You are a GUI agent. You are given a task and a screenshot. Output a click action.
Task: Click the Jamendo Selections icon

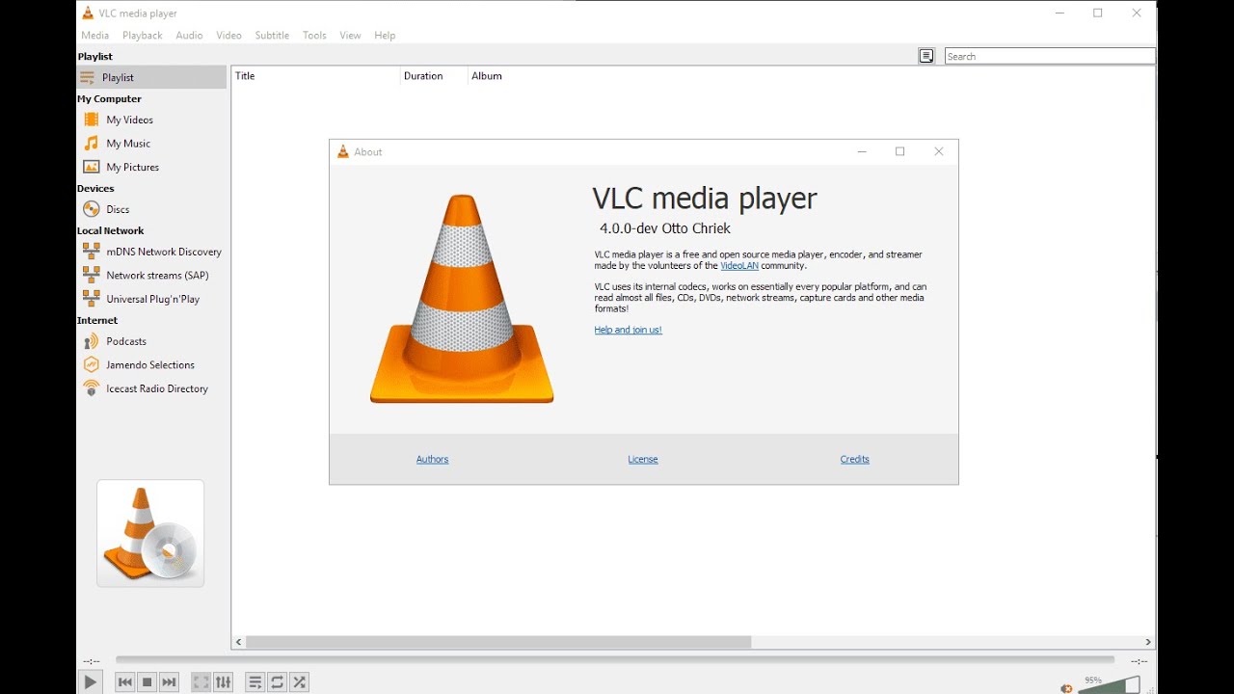click(92, 364)
